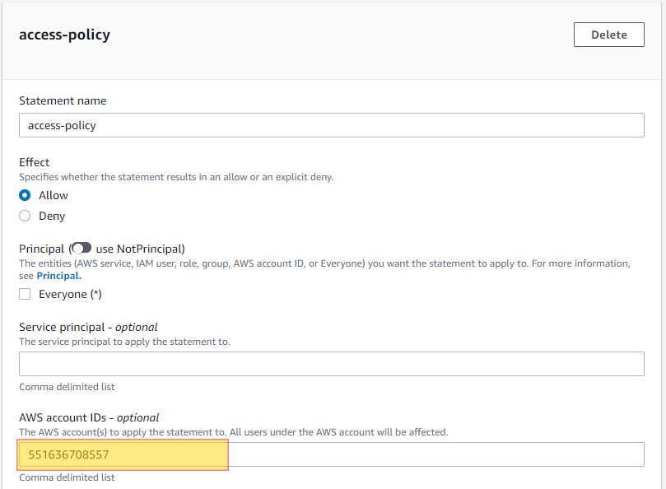Click the Effect section label
Screen dimensions: 666x489
34,162
